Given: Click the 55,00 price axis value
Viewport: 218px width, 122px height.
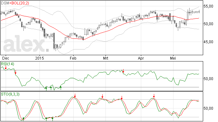Looking at the screenshot, I should click(208, 6).
